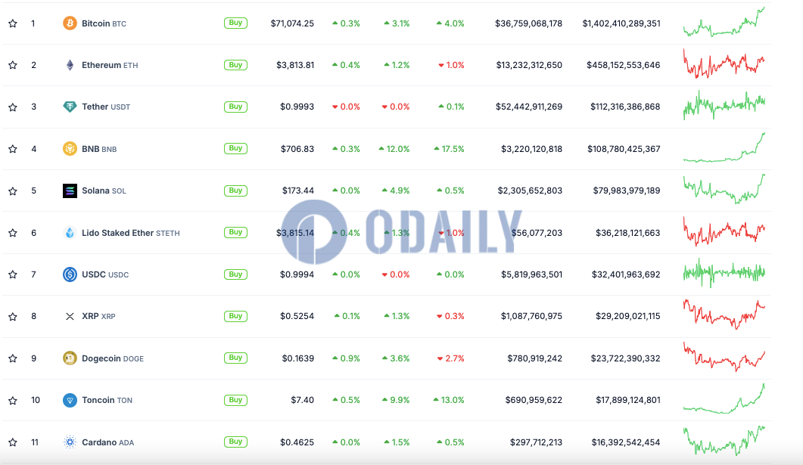The width and height of the screenshot is (803, 465).
Task: Star XRP as a favorite
Action: coord(13,317)
